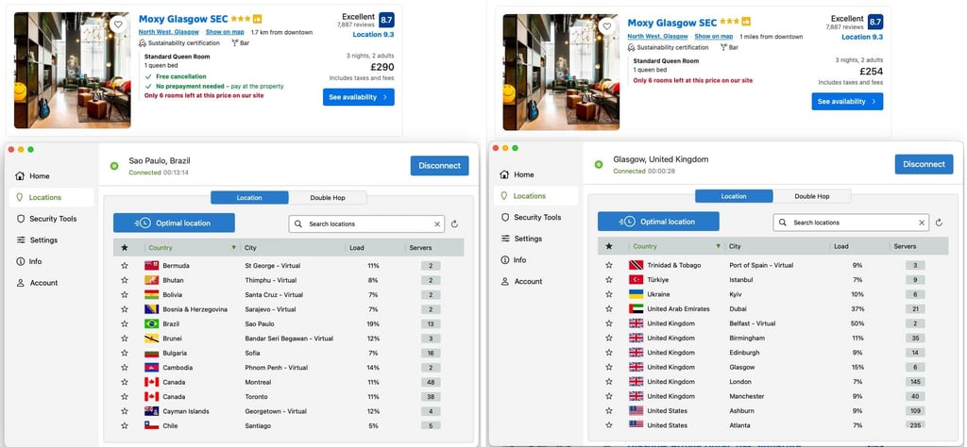
Task: Click the heart icon on the £254 listing photo
Action: (x=607, y=26)
